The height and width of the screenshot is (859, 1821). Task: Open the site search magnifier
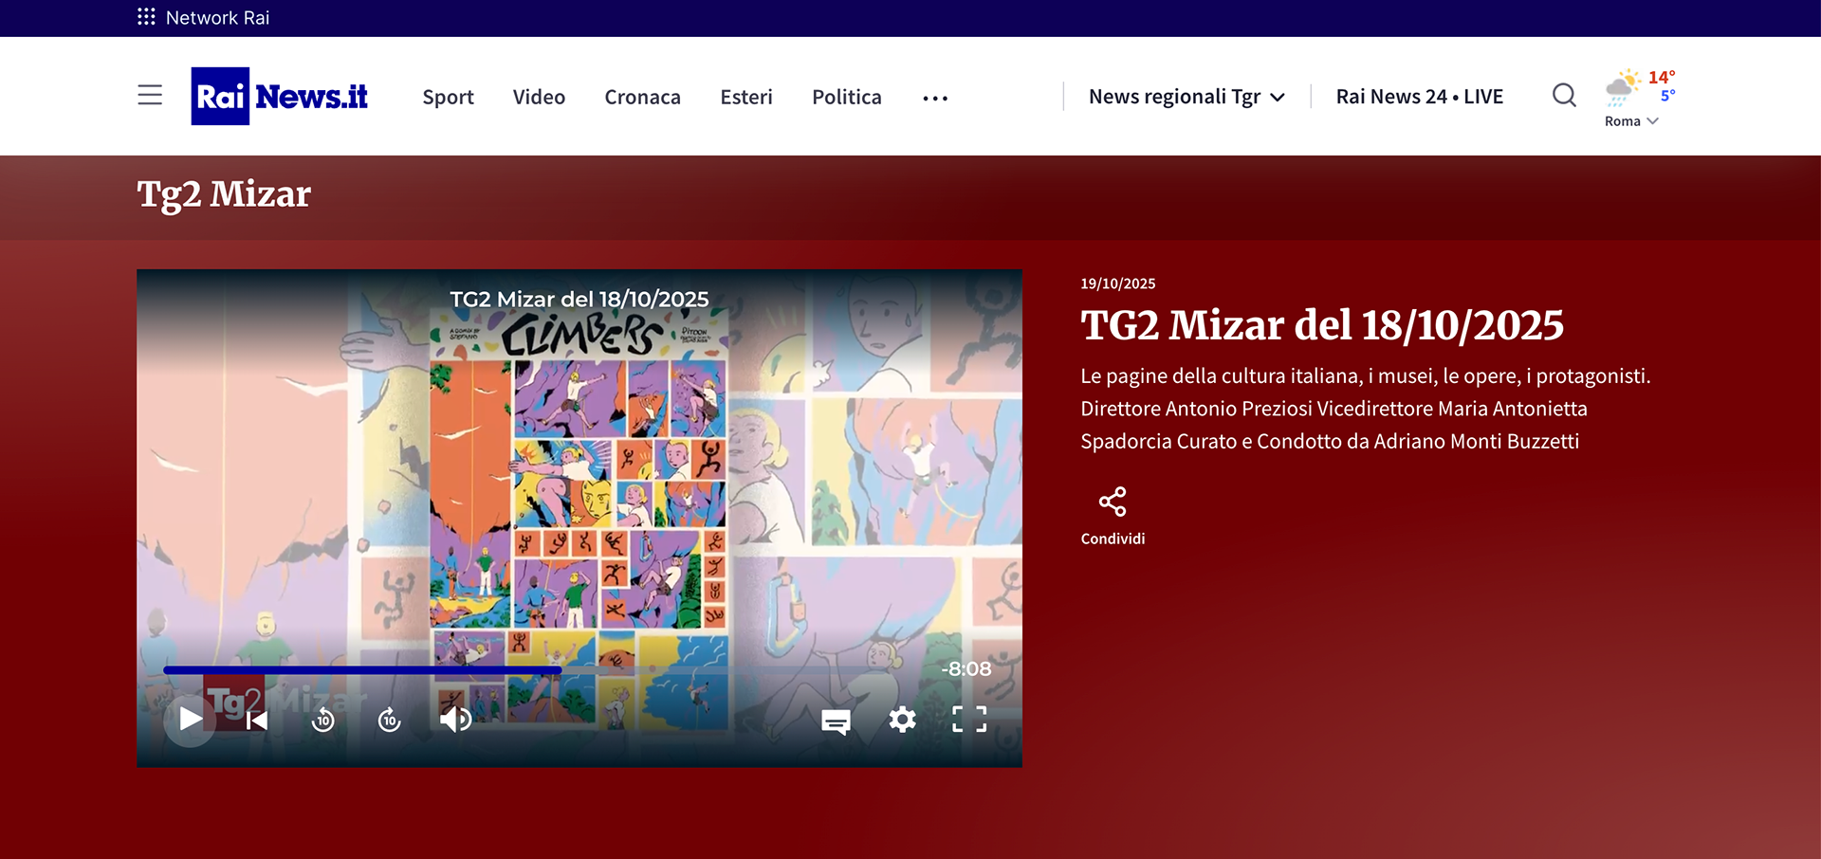click(x=1564, y=95)
